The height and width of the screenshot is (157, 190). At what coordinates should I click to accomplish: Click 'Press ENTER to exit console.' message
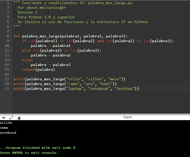(x=29, y=153)
